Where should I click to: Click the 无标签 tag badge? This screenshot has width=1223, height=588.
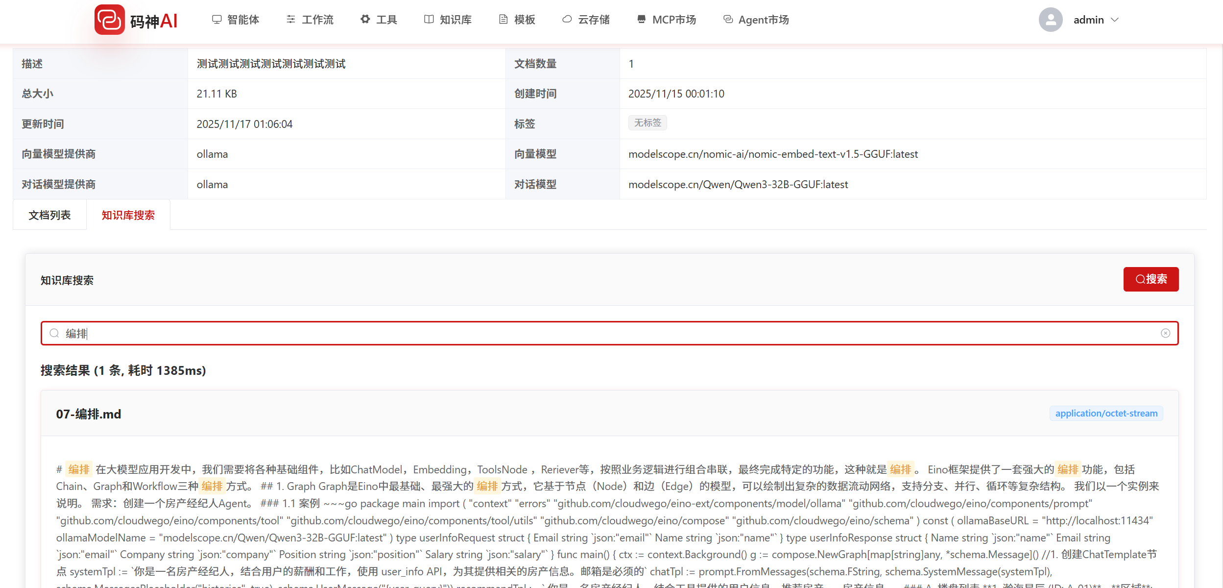click(x=647, y=122)
